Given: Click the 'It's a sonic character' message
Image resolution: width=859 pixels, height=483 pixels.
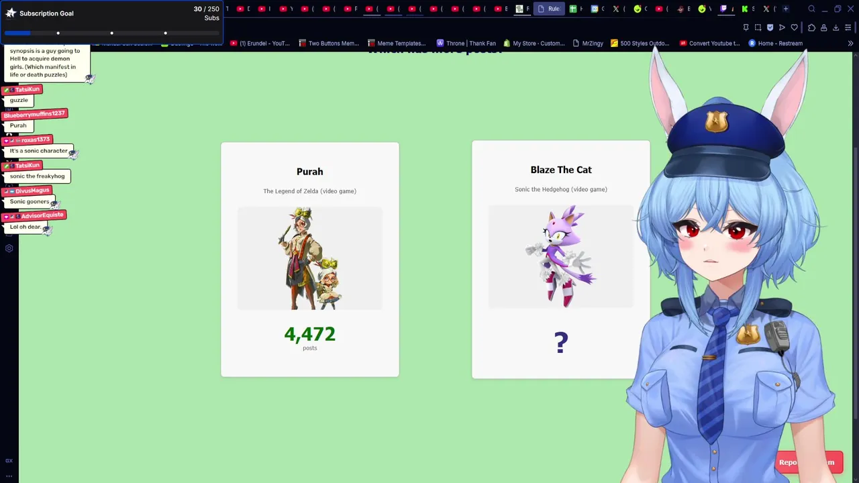Looking at the screenshot, I should [x=39, y=151].
